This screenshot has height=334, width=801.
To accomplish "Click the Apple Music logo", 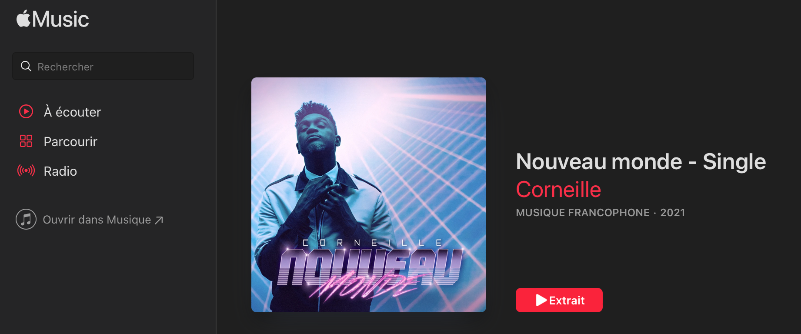I will tap(53, 19).
